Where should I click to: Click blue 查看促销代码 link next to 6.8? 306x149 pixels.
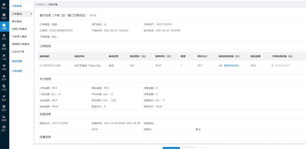tap(231, 66)
